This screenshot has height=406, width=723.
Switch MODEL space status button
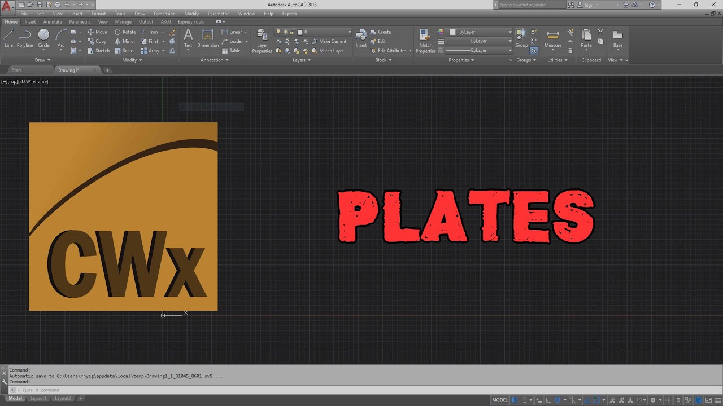[500, 400]
